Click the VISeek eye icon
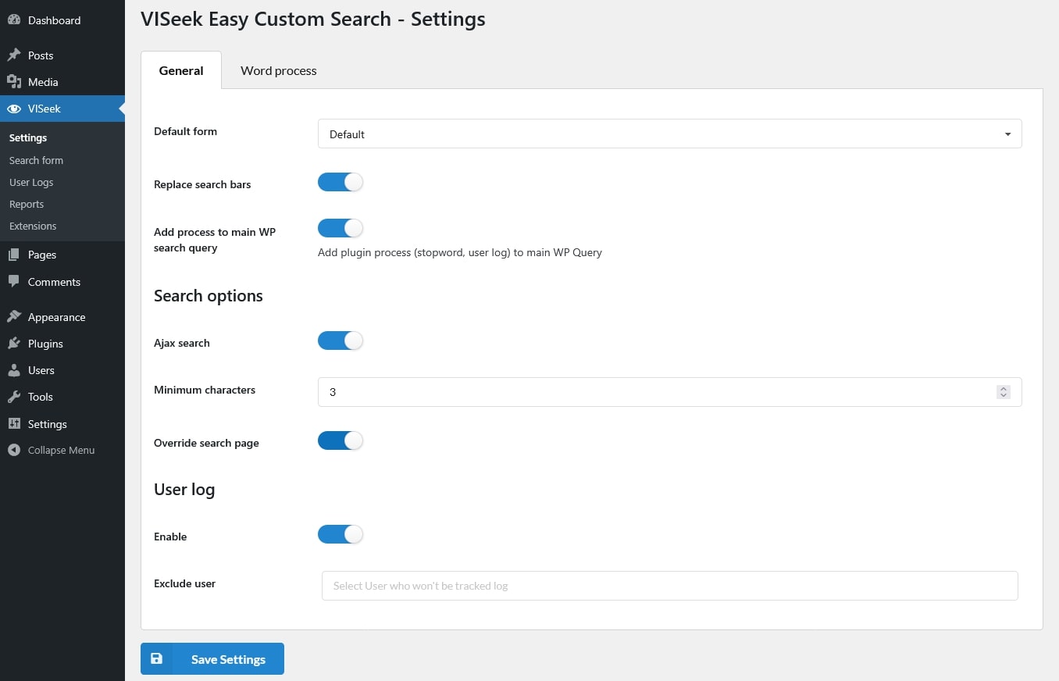 [x=14, y=109]
